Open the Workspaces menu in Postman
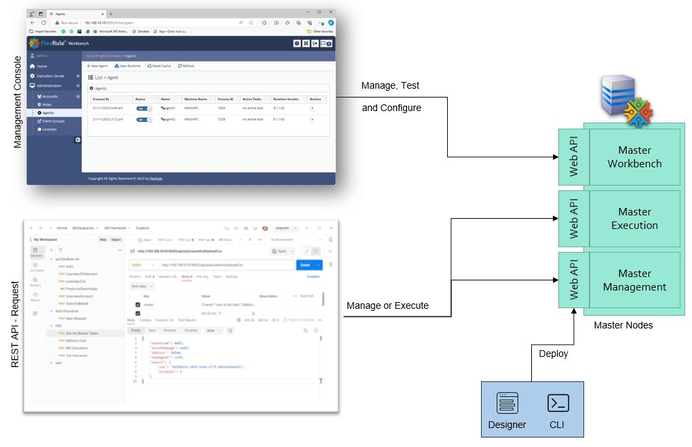 click(x=84, y=228)
